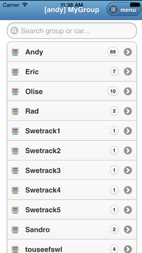Open the menu button in header
The width and height of the screenshot is (142, 253).
click(124, 9)
